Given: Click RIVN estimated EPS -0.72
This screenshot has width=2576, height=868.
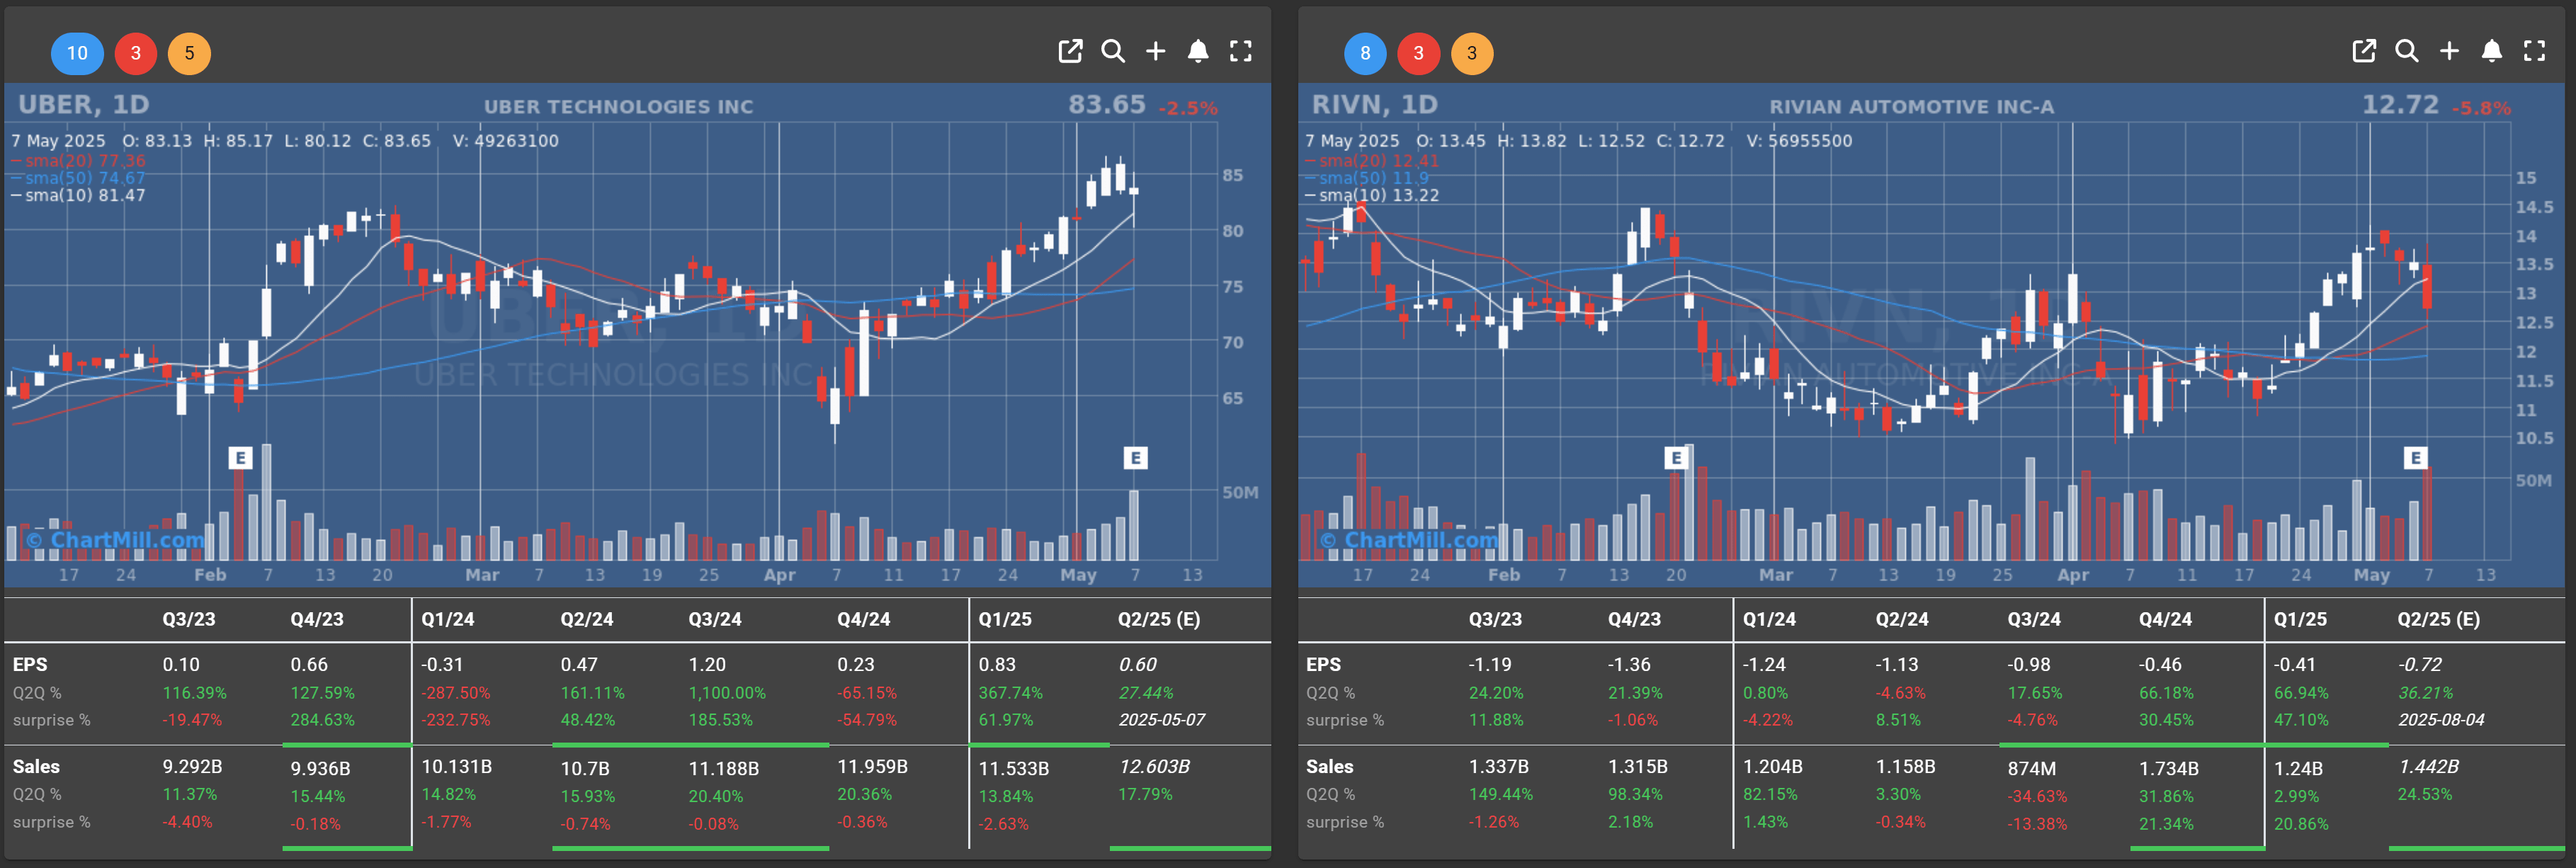Looking at the screenshot, I should [2419, 665].
